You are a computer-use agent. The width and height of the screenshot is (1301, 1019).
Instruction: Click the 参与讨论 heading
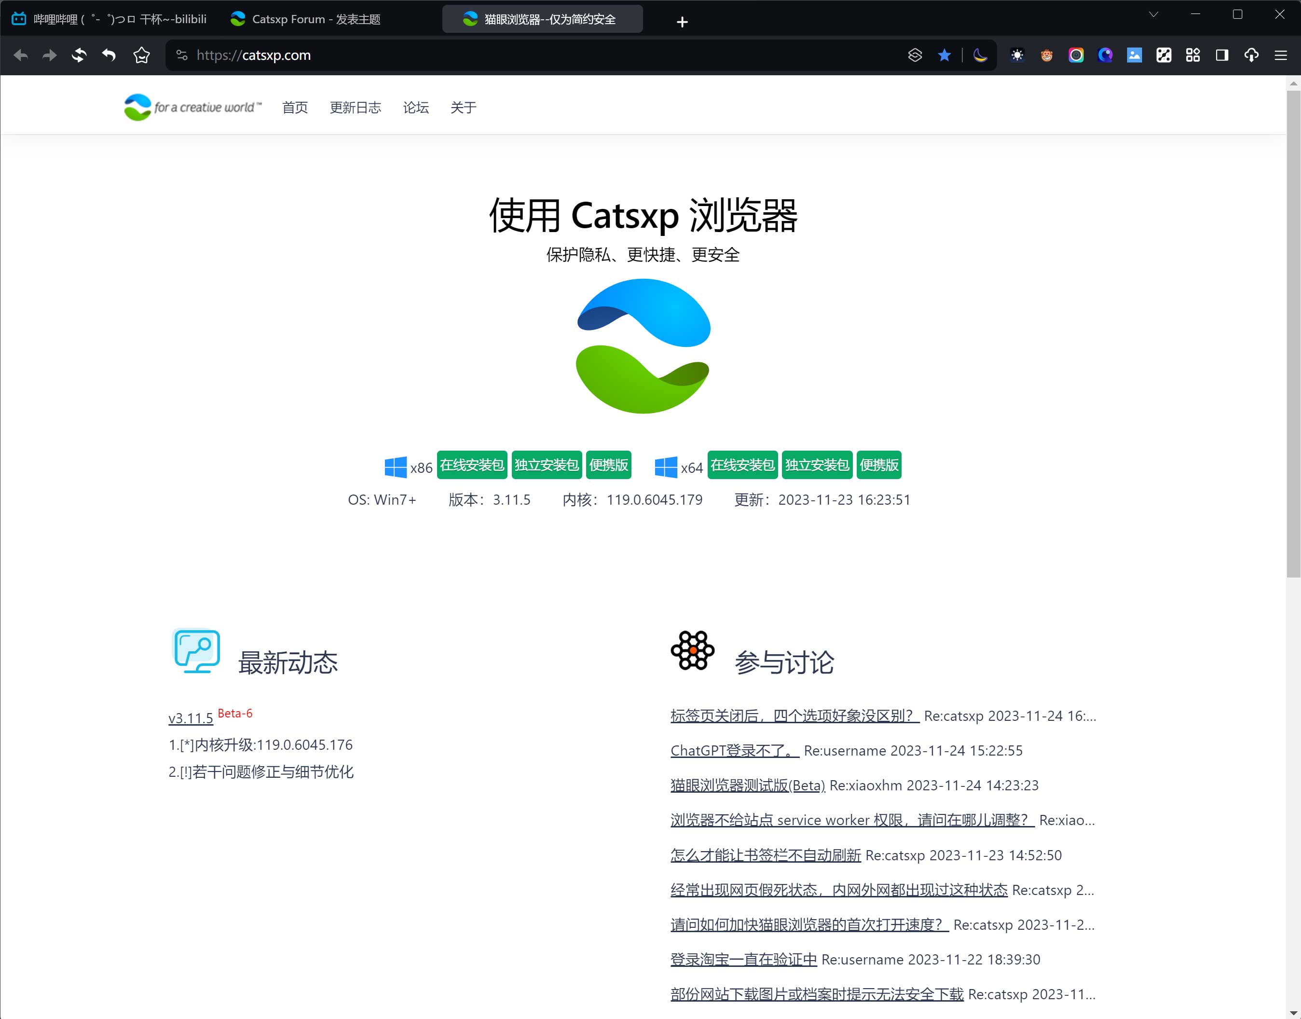tap(784, 663)
